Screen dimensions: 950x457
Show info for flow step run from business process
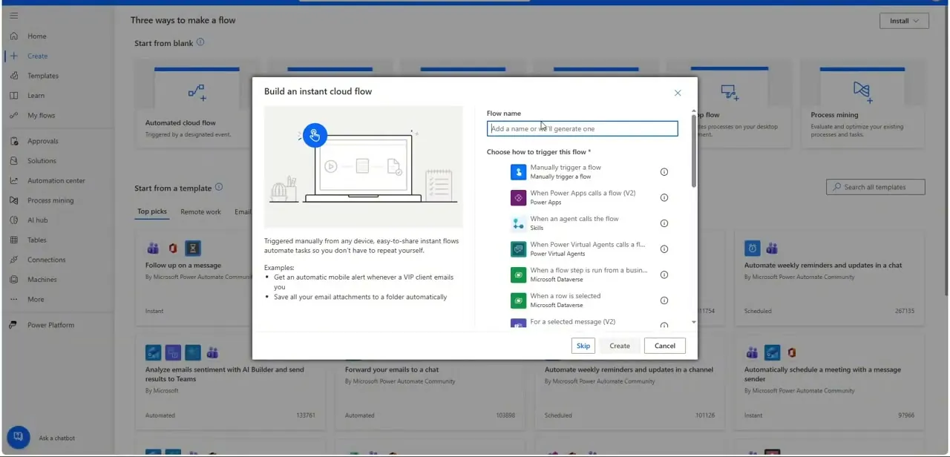(664, 274)
